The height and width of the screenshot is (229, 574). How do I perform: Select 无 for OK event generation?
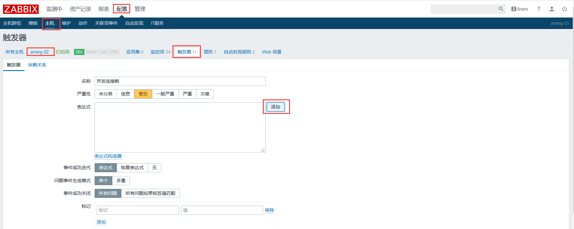click(154, 168)
